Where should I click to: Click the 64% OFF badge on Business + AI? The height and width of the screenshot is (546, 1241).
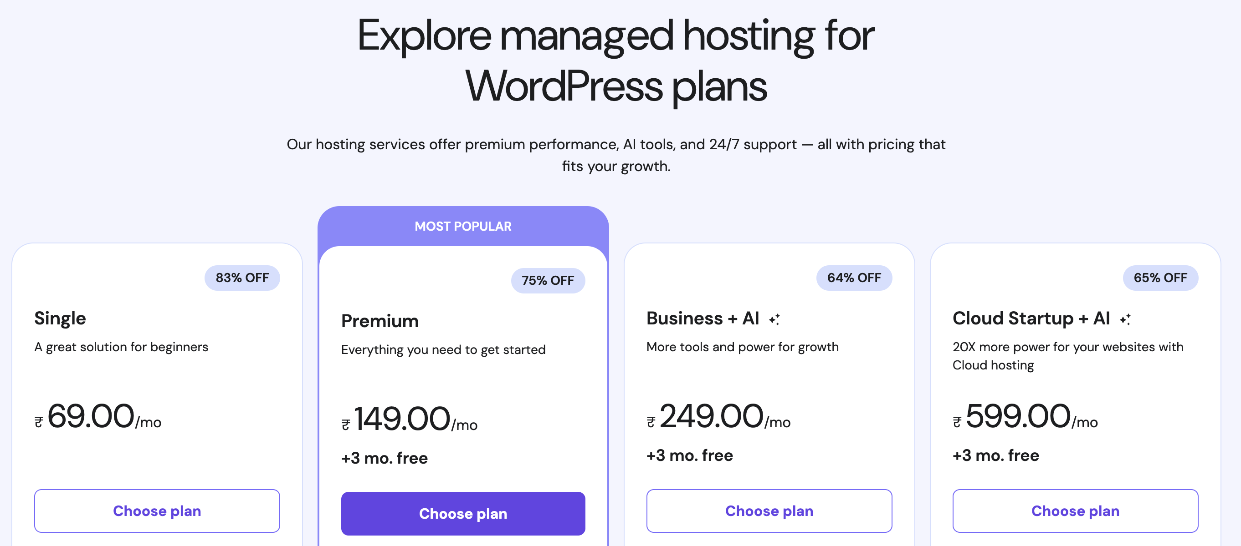[x=854, y=278]
